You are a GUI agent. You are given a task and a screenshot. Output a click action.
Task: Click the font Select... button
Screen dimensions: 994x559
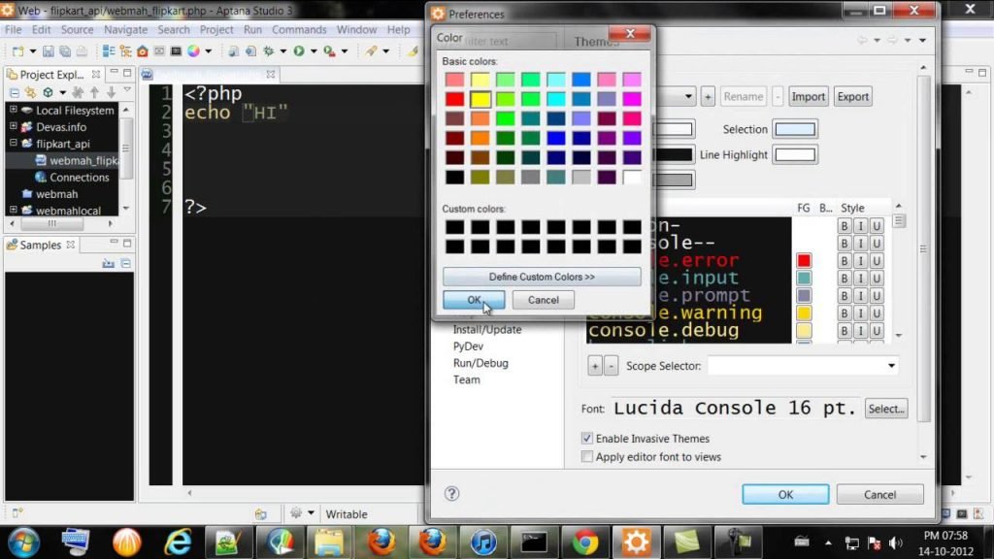coord(885,409)
